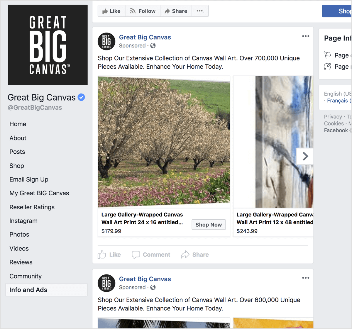Click the globe audience icon on first post

click(x=153, y=46)
